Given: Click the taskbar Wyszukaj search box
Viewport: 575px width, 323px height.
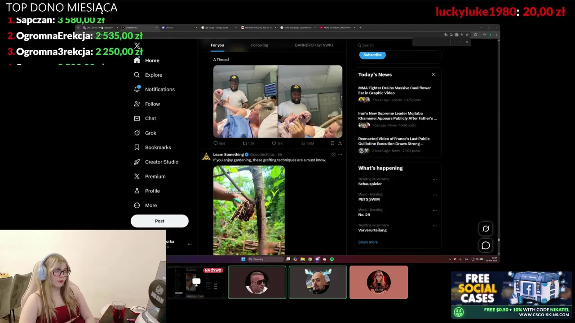Looking at the screenshot, I should click(x=266, y=259).
